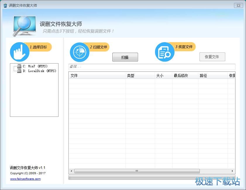Viewport: 246px width, 190px height.
Task: Sort by the 大小 column header
Action: tap(163, 76)
